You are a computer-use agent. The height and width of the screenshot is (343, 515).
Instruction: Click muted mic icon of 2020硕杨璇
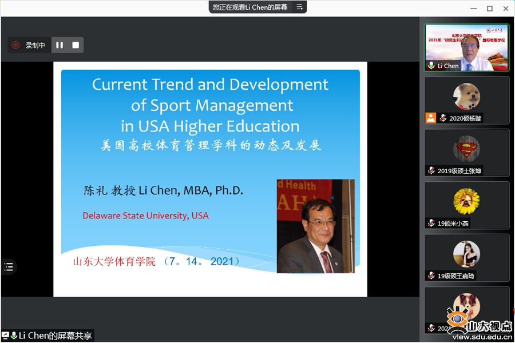point(443,118)
